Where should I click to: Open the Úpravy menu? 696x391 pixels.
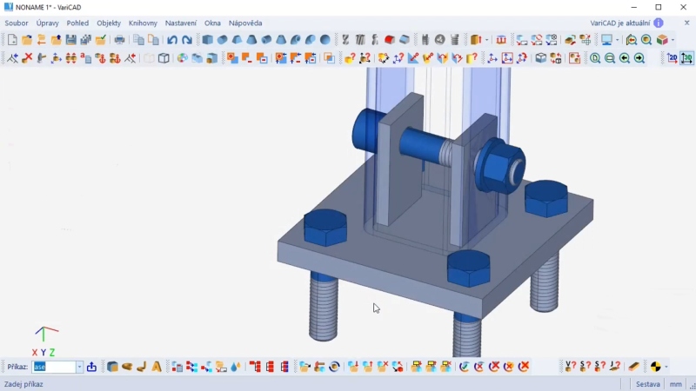48,23
